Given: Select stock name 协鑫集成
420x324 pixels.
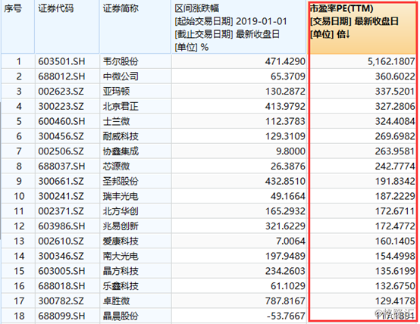Looking at the screenshot, I should point(121,151).
